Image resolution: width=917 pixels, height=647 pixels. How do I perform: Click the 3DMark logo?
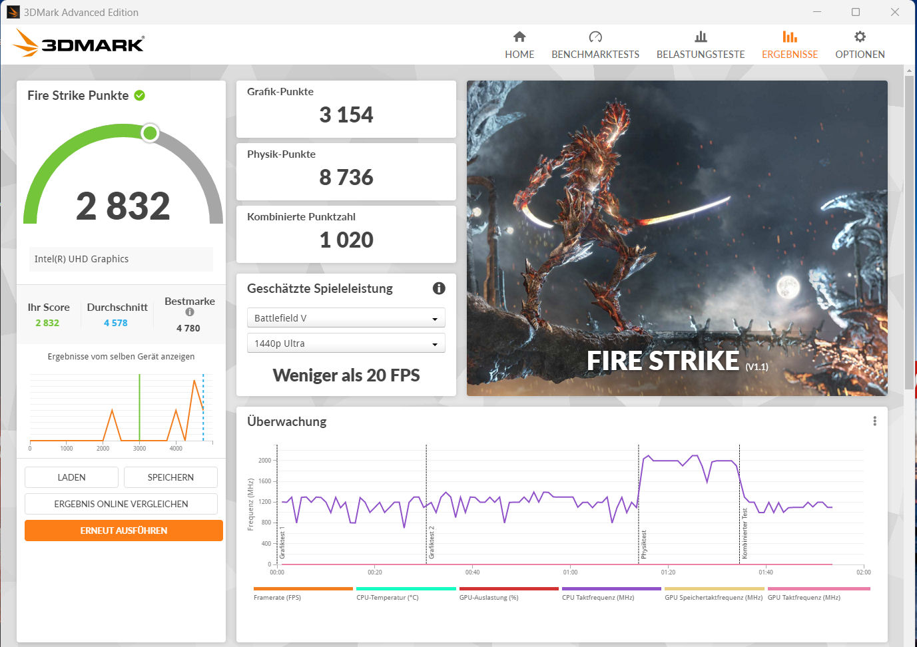pos(79,43)
